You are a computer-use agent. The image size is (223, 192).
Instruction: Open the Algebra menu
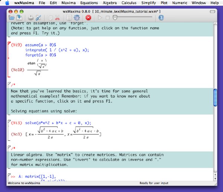pyautogui.click(x=110, y=3)
